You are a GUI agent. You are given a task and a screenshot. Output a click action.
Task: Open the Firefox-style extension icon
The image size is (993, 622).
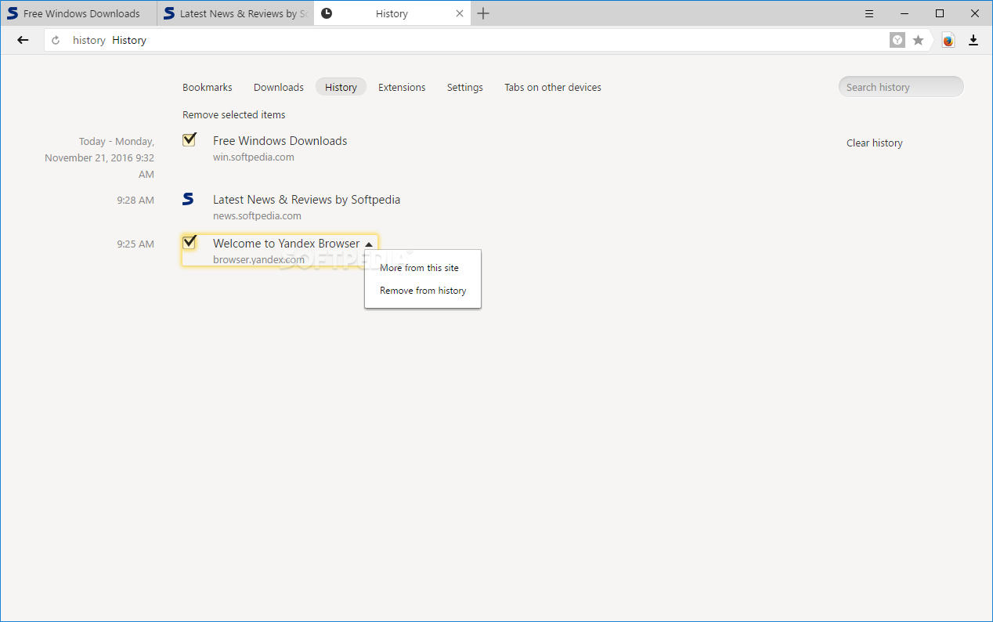point(948,41)
